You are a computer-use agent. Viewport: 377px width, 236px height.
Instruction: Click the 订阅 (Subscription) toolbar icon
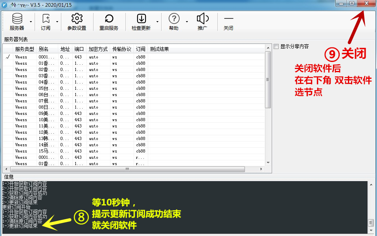[x=46, y=19]
